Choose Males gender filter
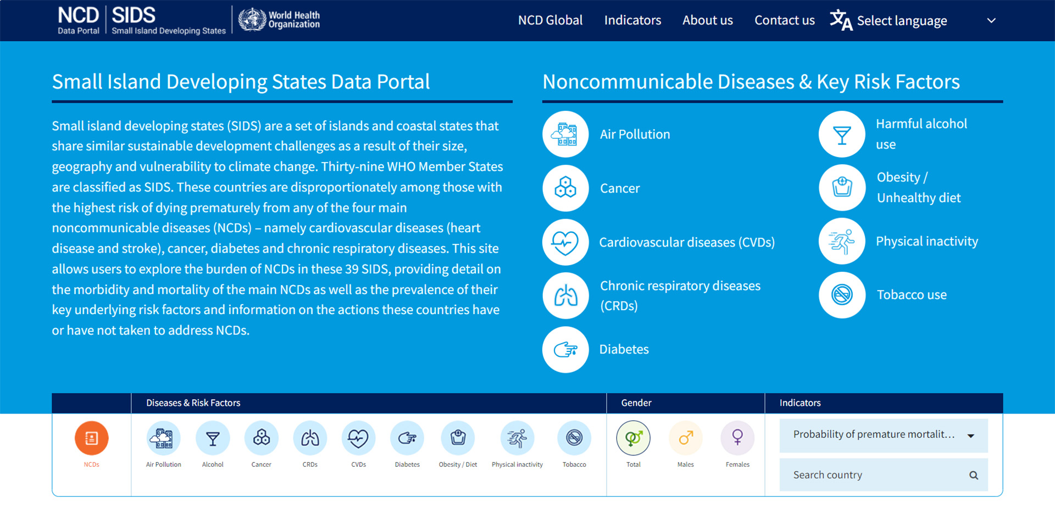 click(685, 438)
